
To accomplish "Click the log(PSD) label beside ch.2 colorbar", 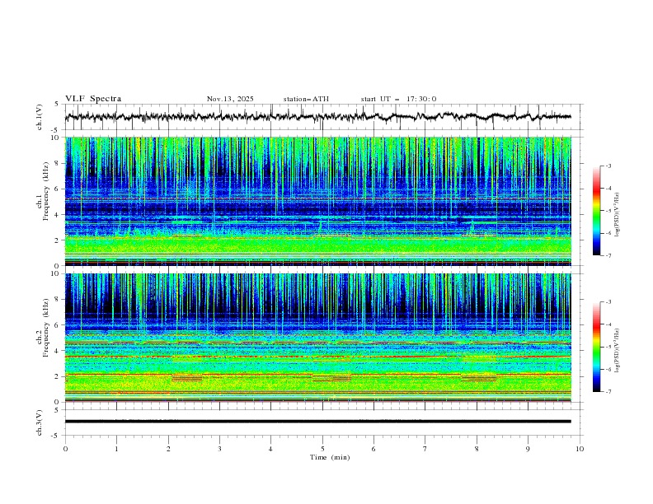I will tap(618, 350).
